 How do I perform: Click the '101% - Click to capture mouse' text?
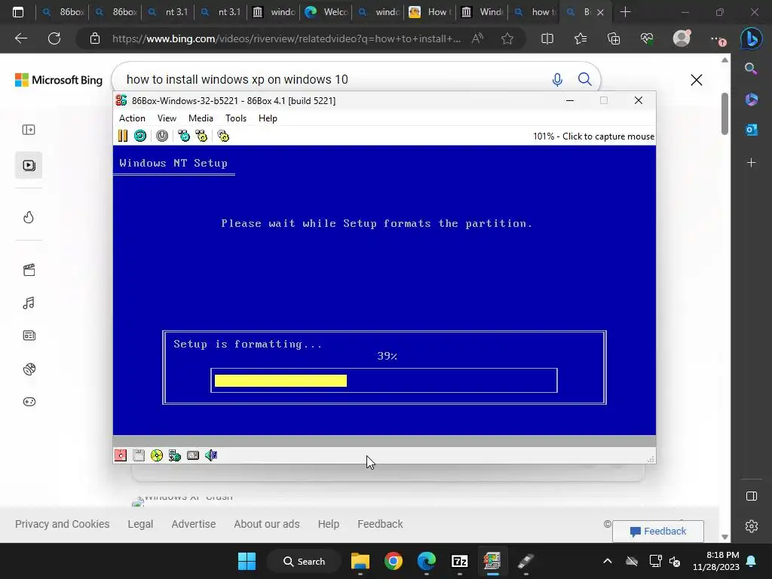pyautogui.click(x=594, y=136)
